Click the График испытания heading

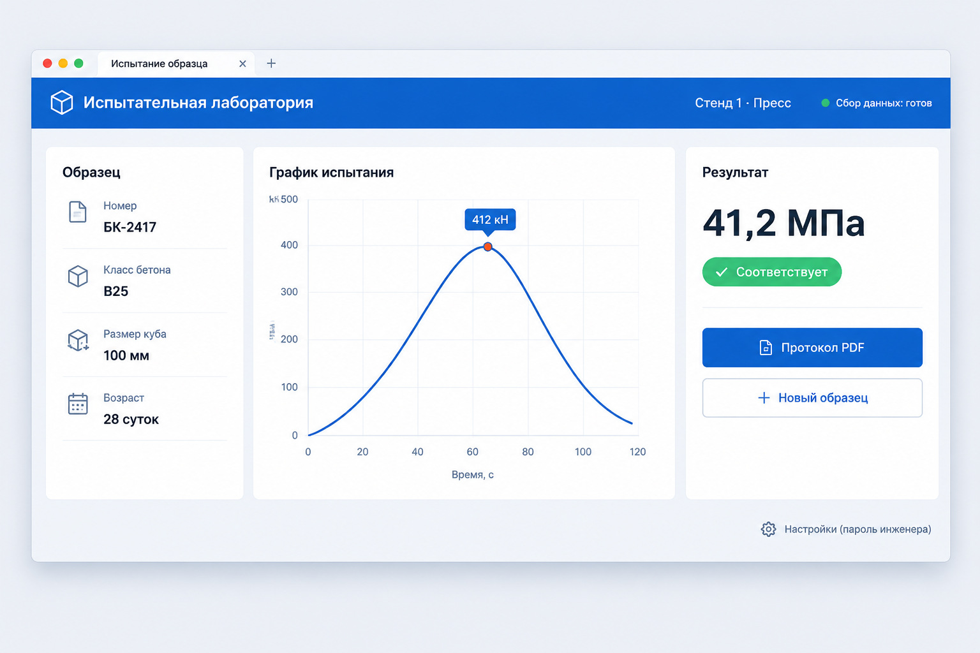point(331,172)
